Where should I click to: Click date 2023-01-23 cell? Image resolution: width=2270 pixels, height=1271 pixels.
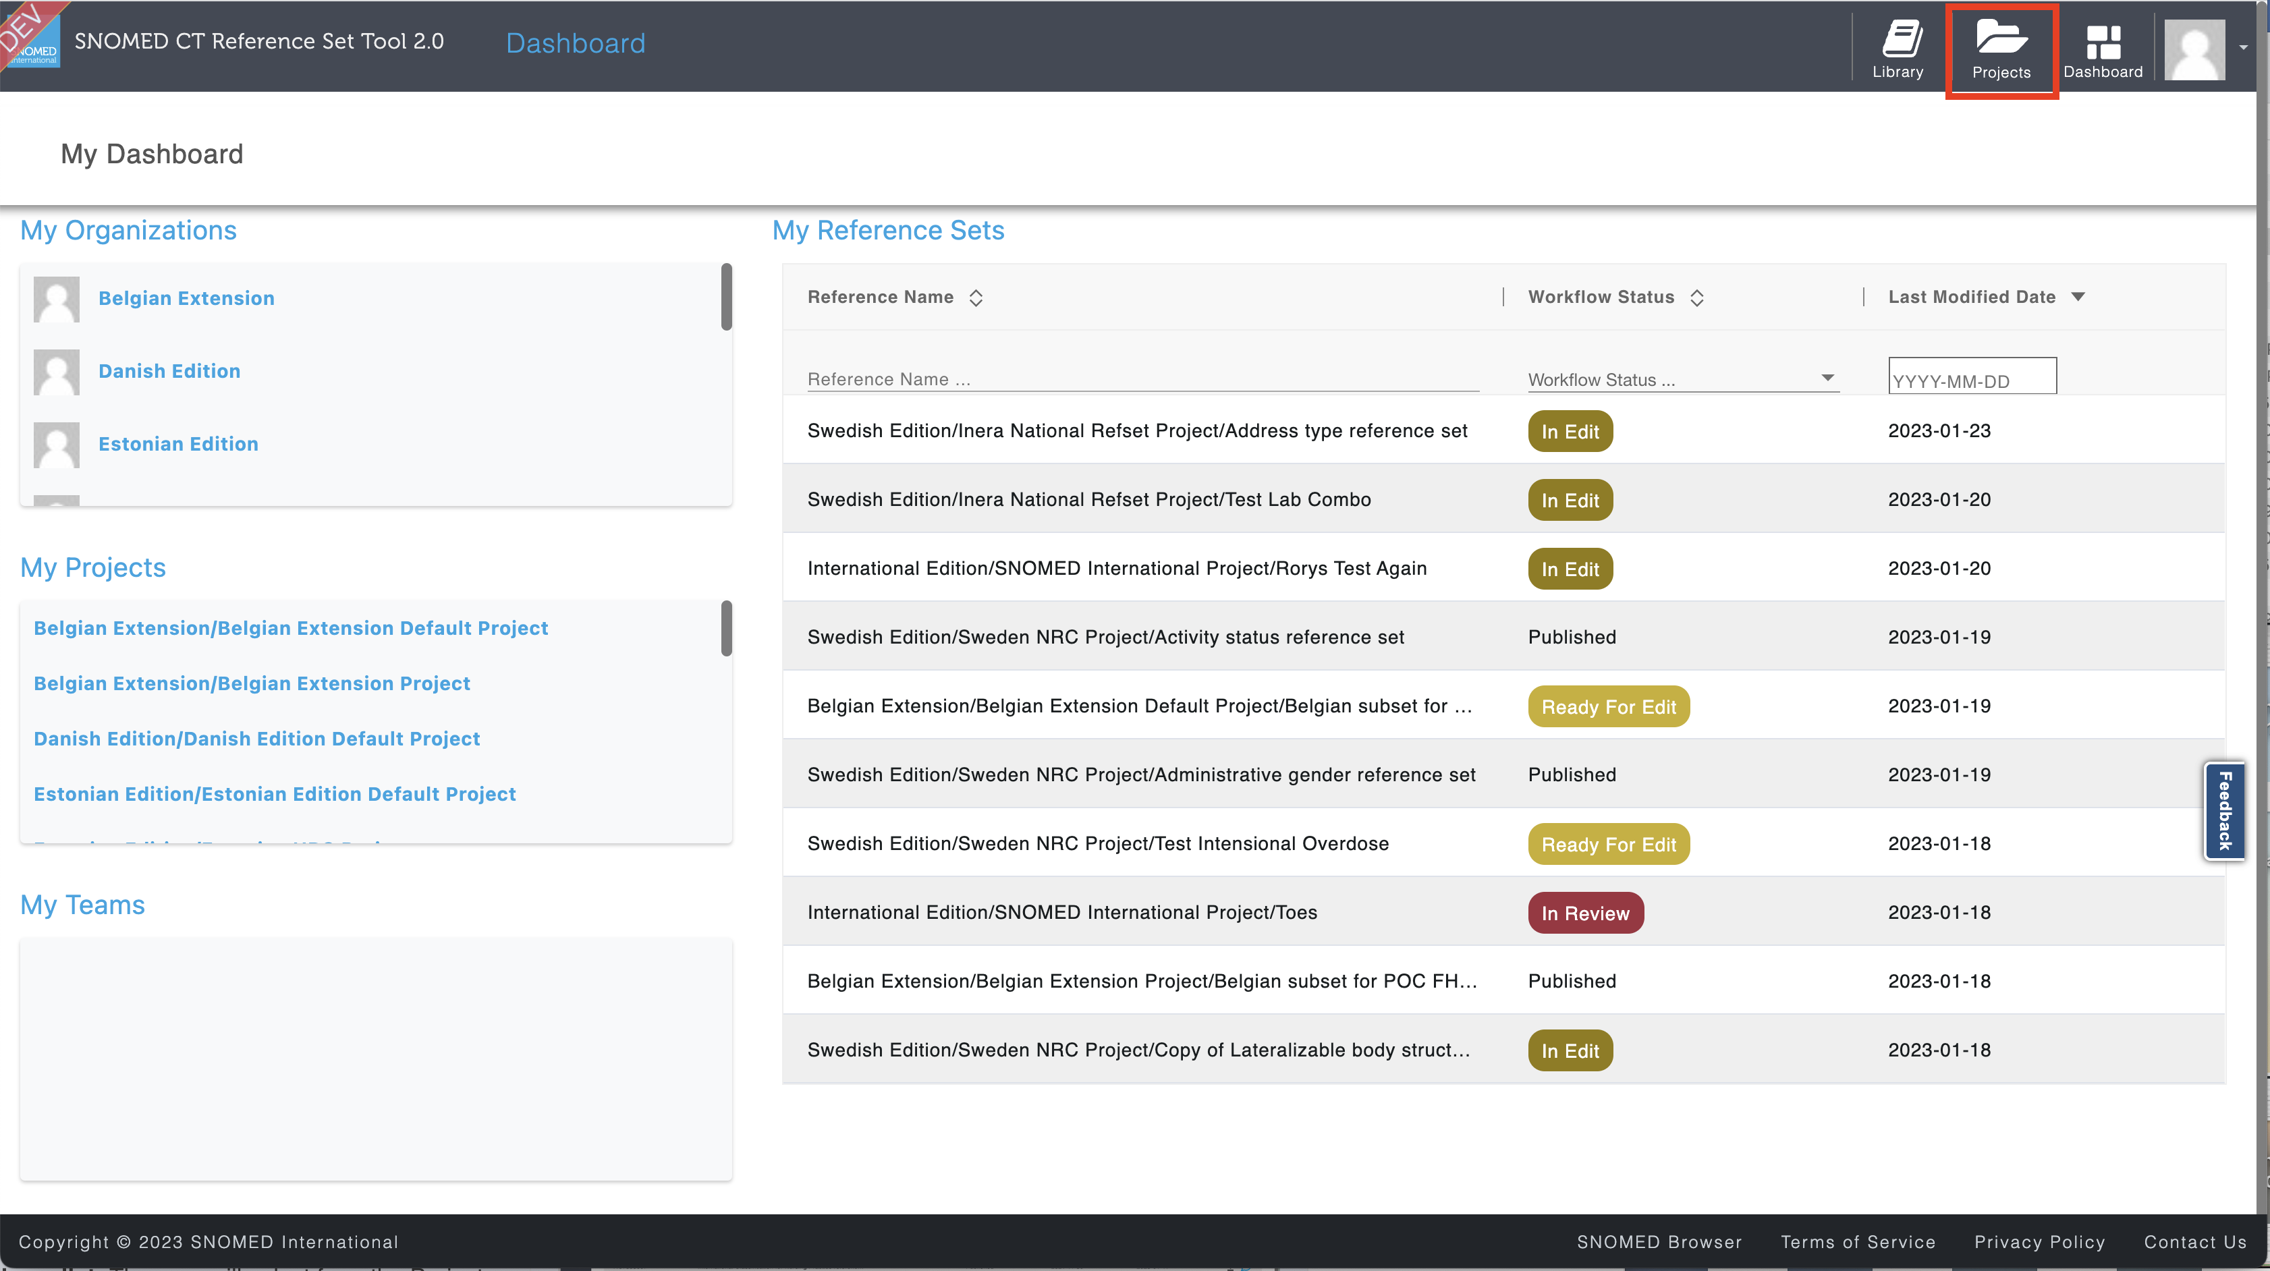click(x=1939, y=430)
